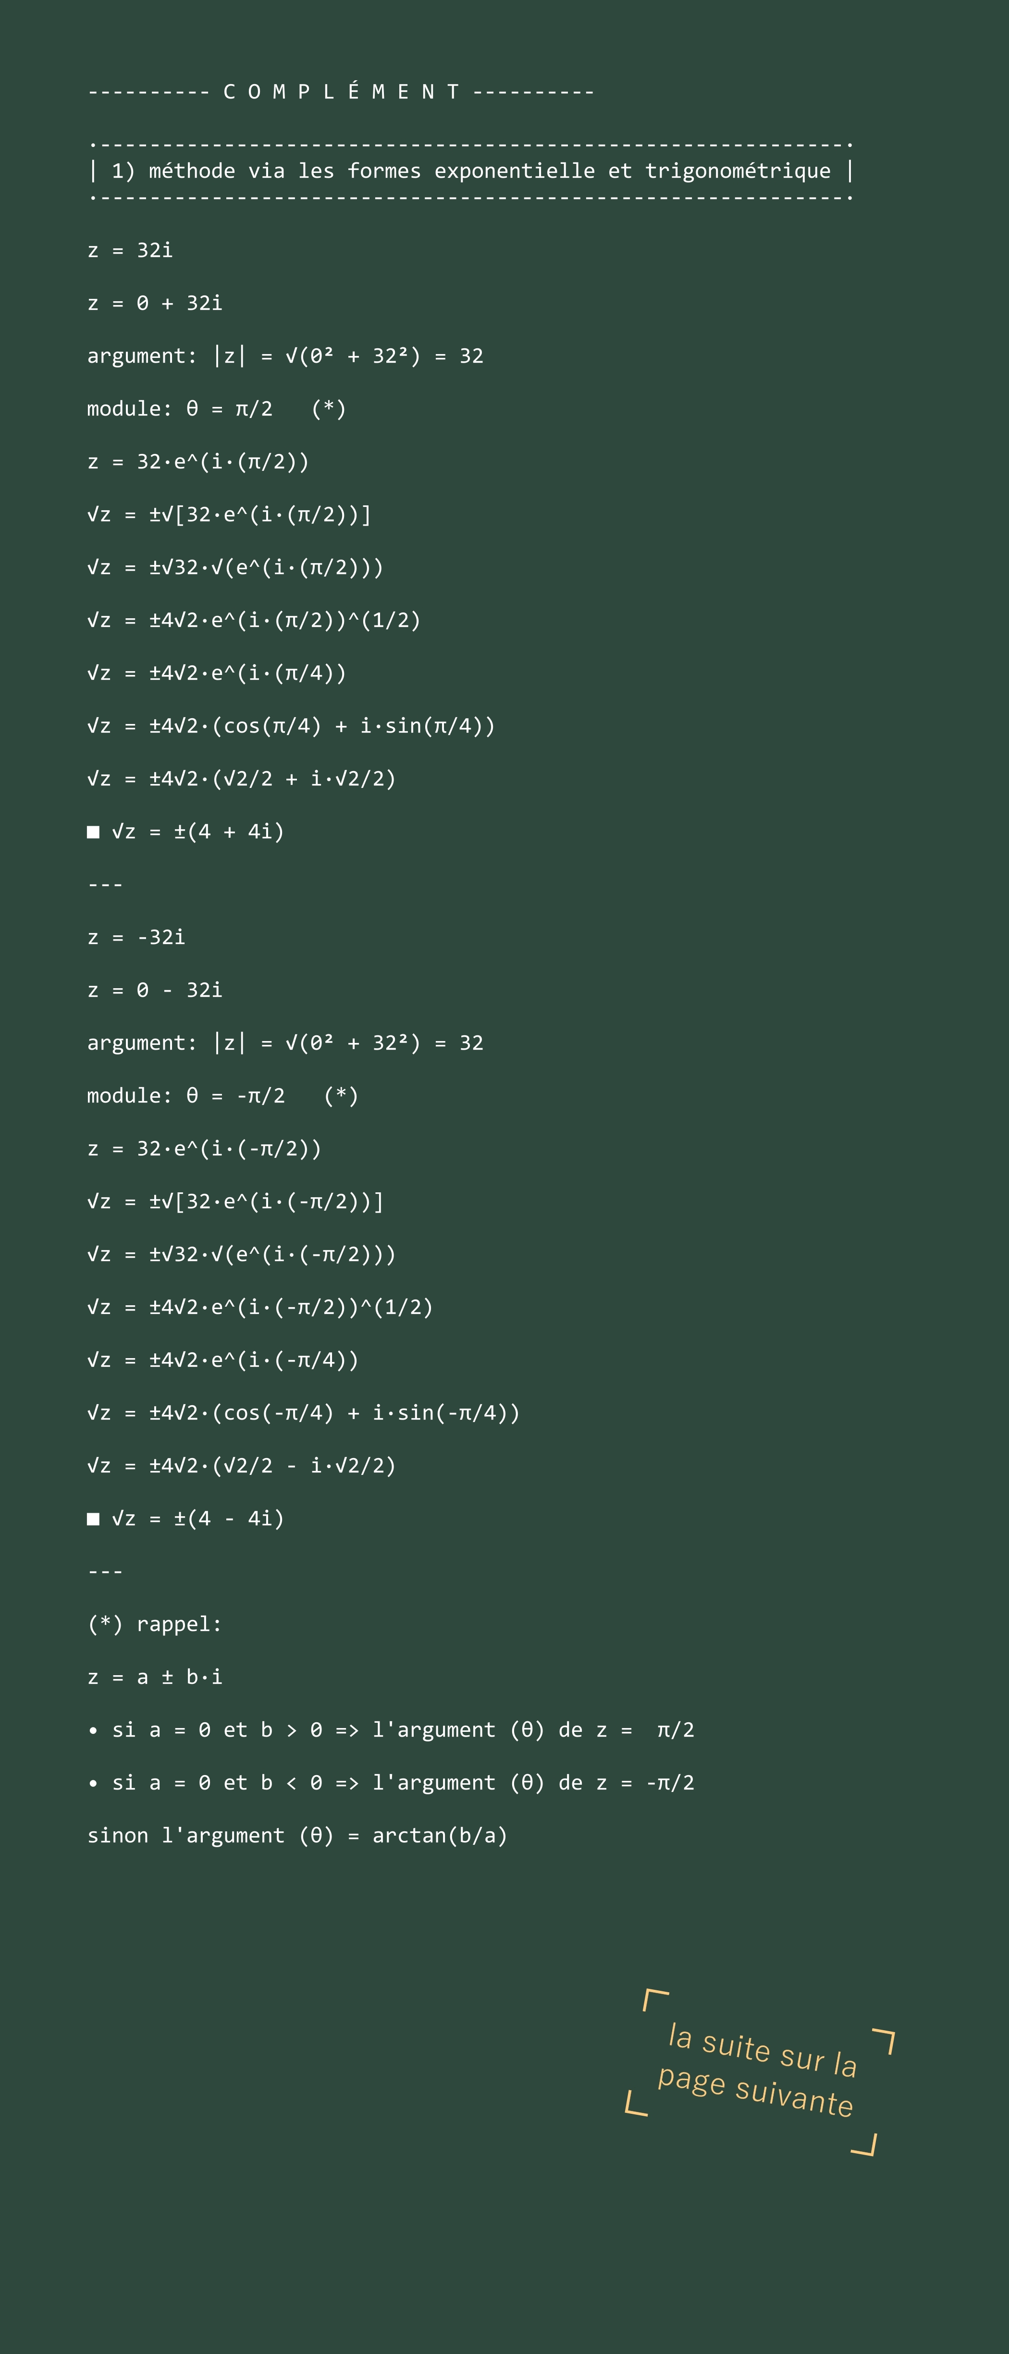Image resolution: width=1009 pixels, height=2354 pixels.
Task: Click the bullet before 'si a = 0 et b < 0'
Action: [x=93, y=1783]
